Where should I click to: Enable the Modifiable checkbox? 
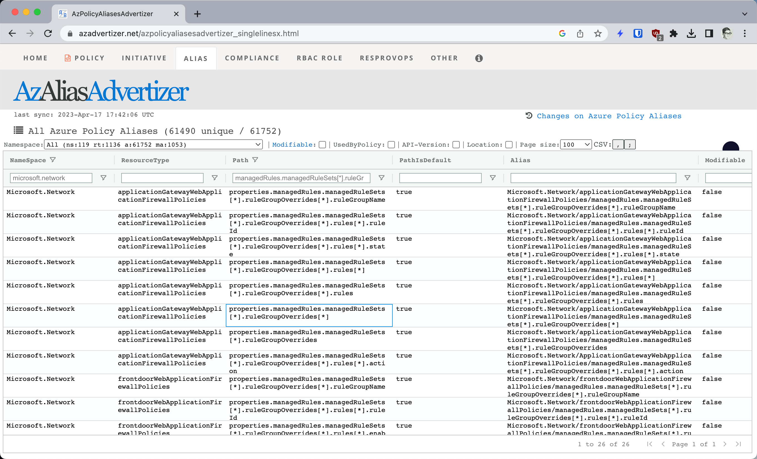tap(322, 144)
